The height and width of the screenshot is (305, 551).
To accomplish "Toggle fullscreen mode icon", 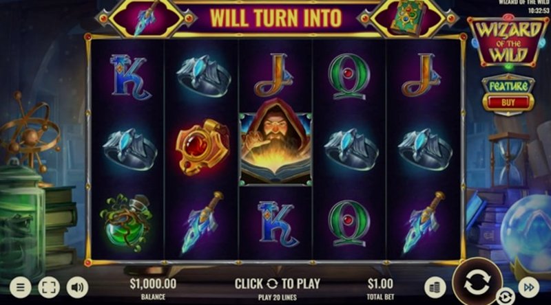I will pos(48,287).
